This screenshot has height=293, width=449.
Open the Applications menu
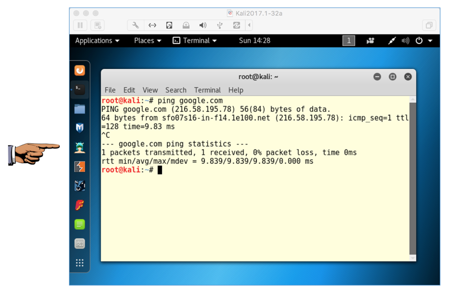[97, 41]
